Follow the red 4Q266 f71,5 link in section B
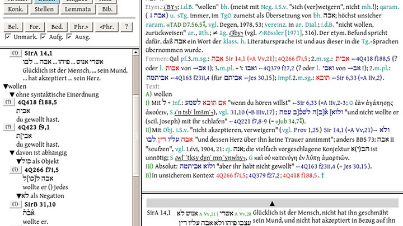The image size is (403, 226). pos(231,176)
